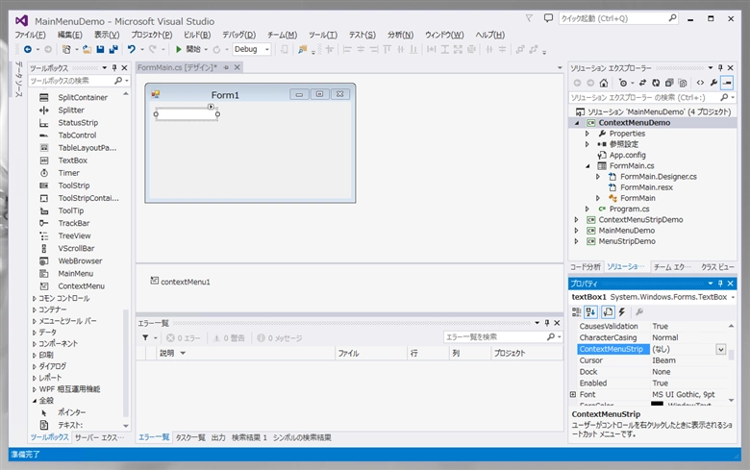Toggle the 0 エラー errors filter
The image size is (750, 470).
pos(184,338)
